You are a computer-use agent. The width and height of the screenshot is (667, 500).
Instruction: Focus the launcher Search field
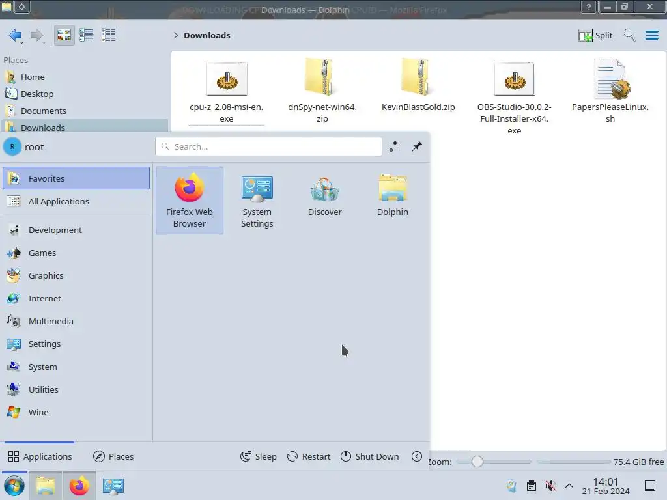click(268, 146)
